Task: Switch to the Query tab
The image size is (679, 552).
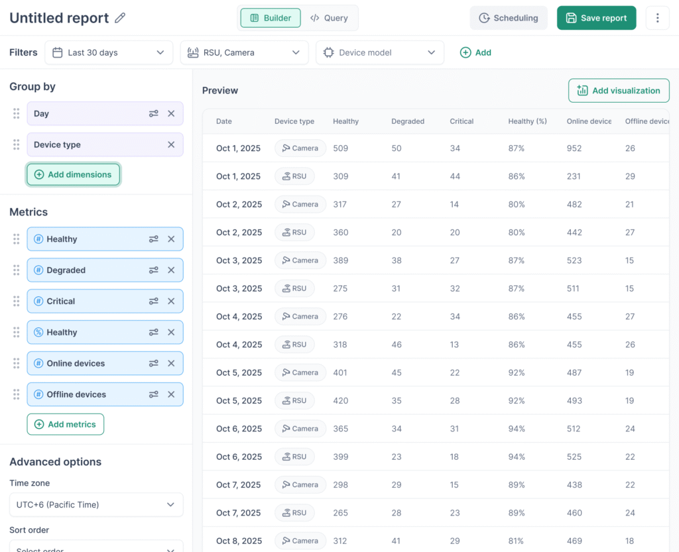Action: [329, 18]
